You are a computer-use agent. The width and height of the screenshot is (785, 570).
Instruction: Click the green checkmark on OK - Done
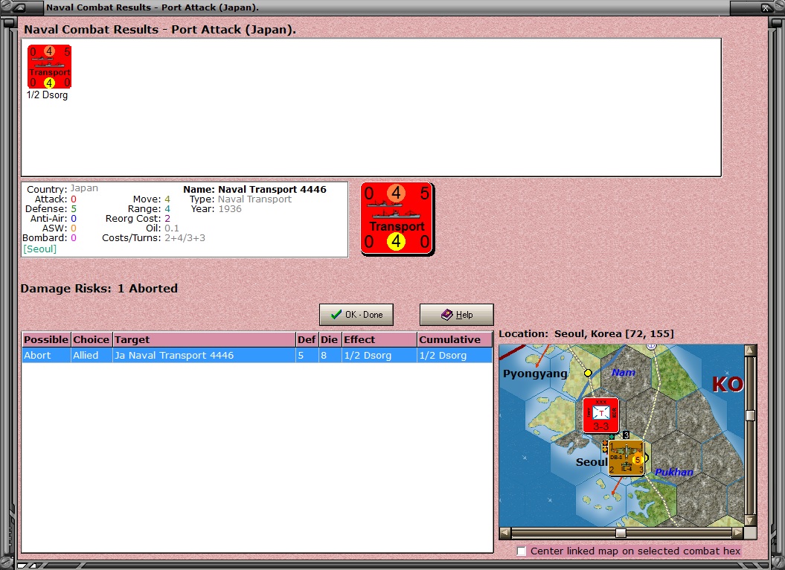click(336, 315)
